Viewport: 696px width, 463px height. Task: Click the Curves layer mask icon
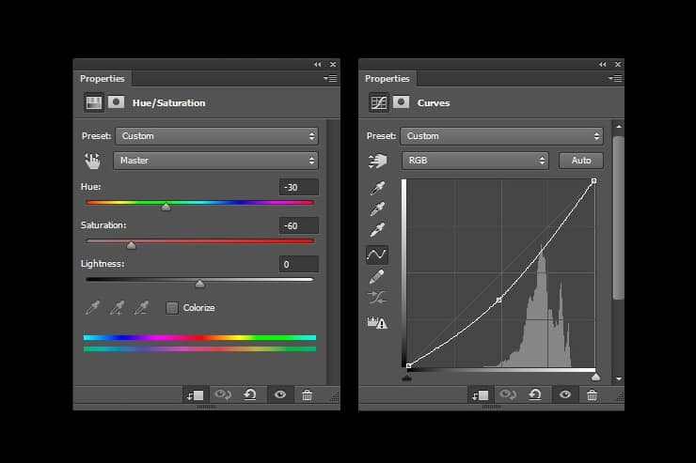tap(402, 102)
